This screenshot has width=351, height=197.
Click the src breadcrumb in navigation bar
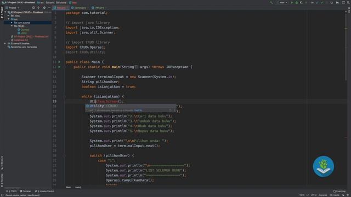[40, 3]
